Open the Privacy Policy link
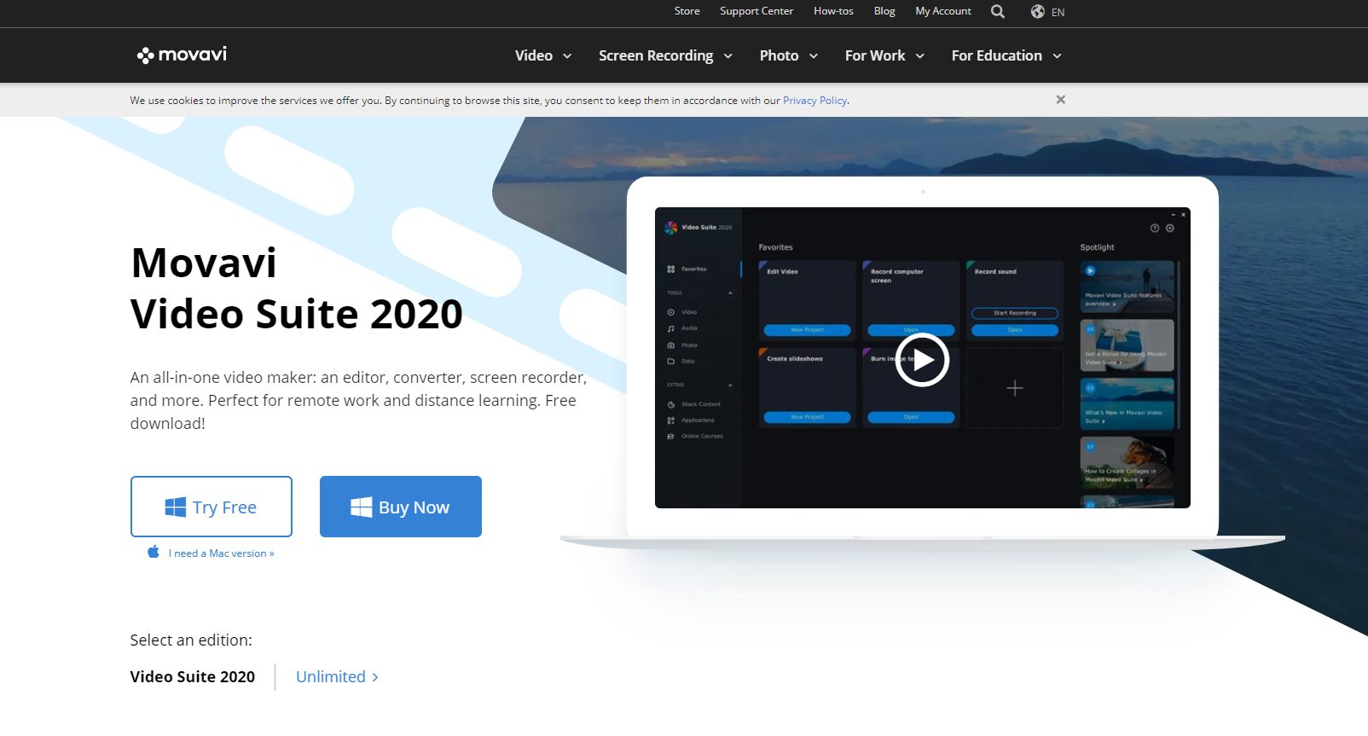1368x736 pixels. point(814,101)
